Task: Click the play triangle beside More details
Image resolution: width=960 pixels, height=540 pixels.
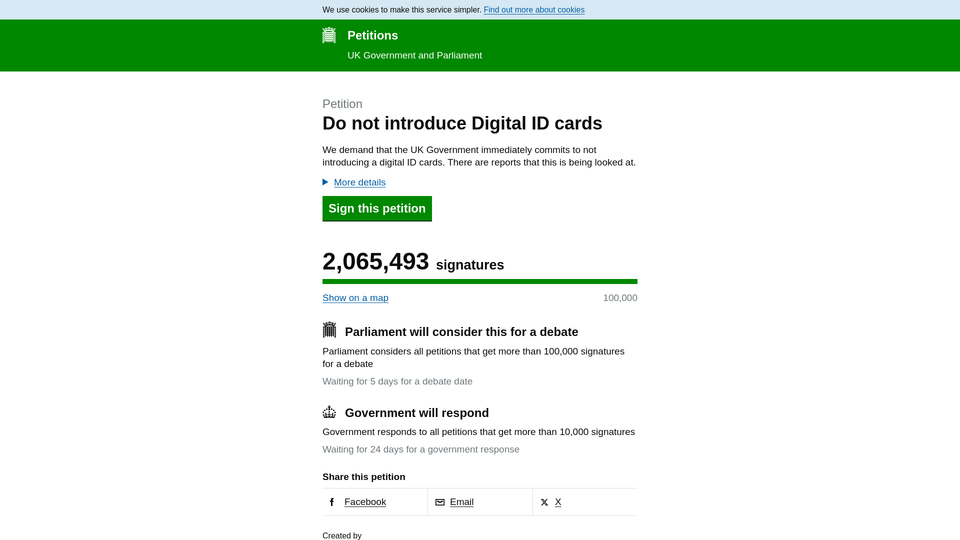Action: click(325, 182)
